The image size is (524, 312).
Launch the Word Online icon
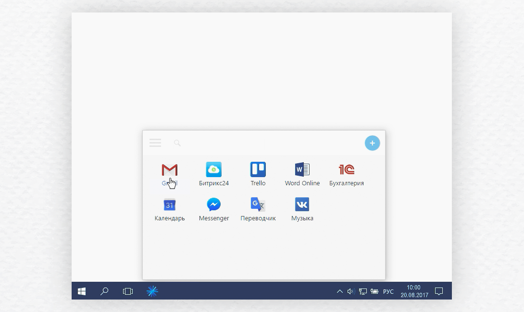302,169
